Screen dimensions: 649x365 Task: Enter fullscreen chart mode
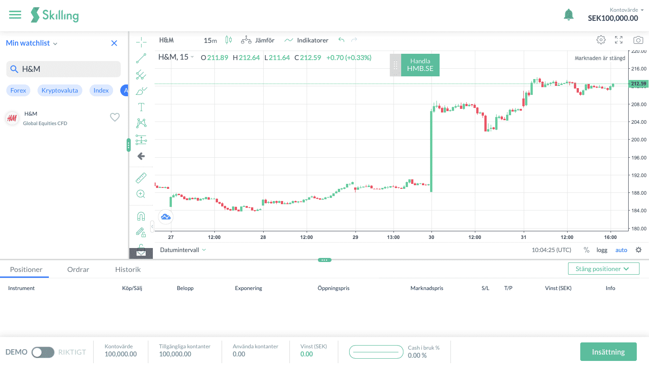point(619,40)
